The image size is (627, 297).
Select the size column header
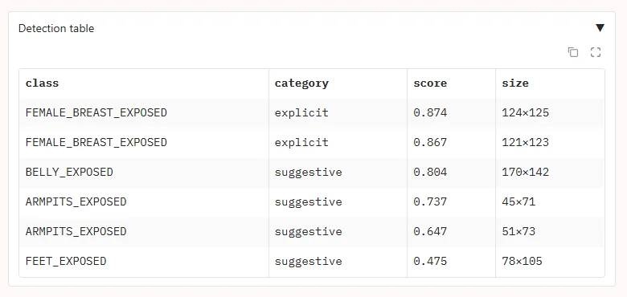click(550, 83)
